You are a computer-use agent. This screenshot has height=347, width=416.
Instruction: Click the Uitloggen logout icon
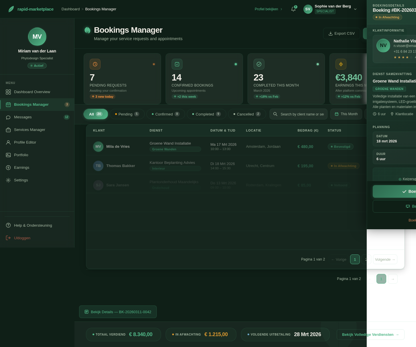(8, 238)
